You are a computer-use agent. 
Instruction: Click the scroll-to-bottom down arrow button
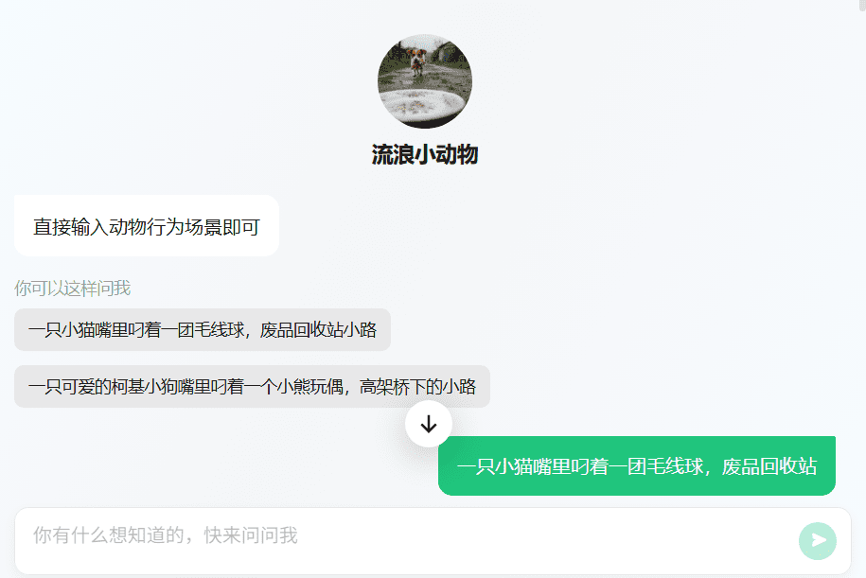[x=429, y=424]
